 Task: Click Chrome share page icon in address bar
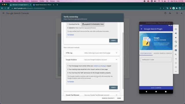click(x=160, y=8)
